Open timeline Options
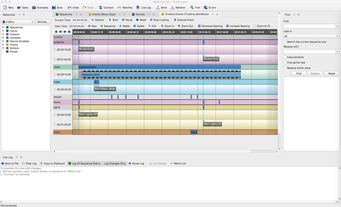The height and width of the screenshot is (207, 341). [97, 20]
